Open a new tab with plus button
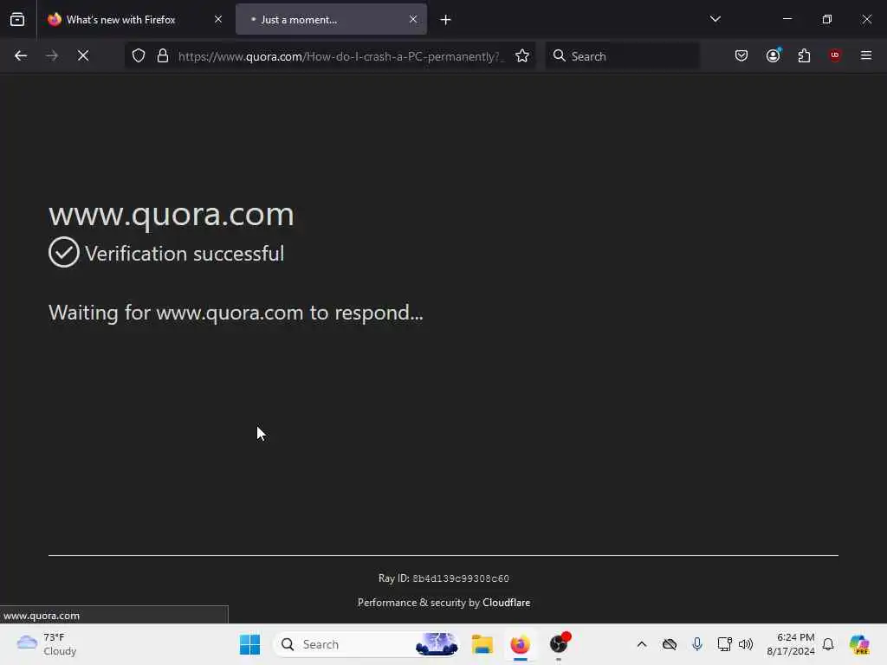 point(446,20)
